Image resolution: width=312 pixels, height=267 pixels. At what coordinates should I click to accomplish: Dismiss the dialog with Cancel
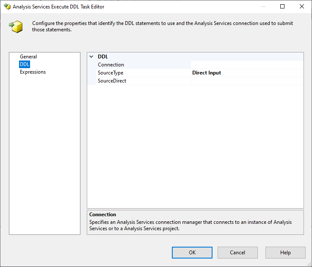coord(237,253)
